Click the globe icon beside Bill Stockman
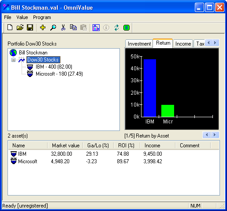This screenshot has width=227, height=211. click(13, 53)
